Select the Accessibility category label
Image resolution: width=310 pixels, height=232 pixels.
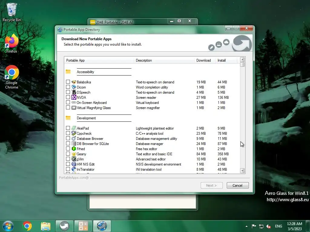pyautogui.click(x=85, y=72)
